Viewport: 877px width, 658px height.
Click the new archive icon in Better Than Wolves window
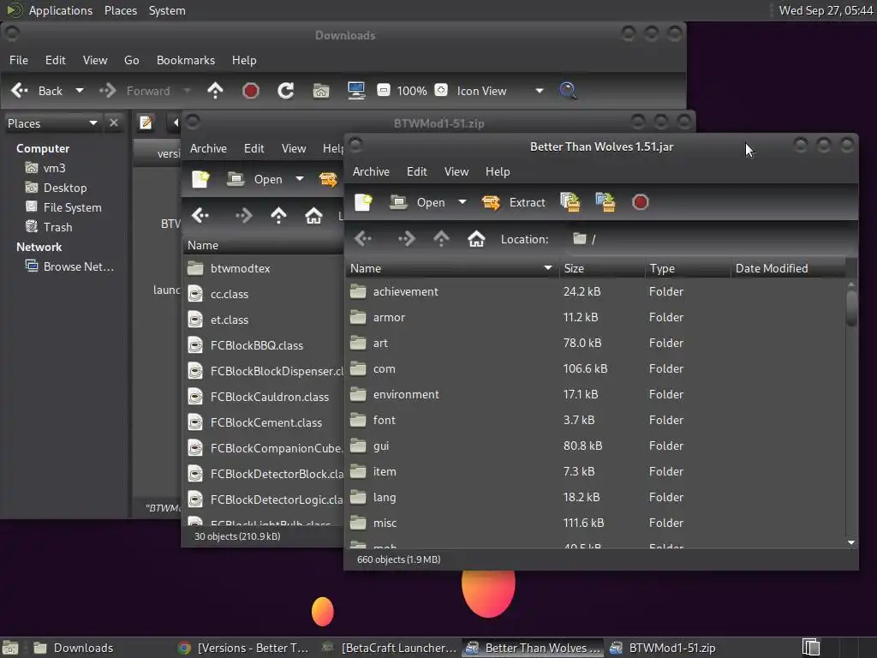(363, 202)
